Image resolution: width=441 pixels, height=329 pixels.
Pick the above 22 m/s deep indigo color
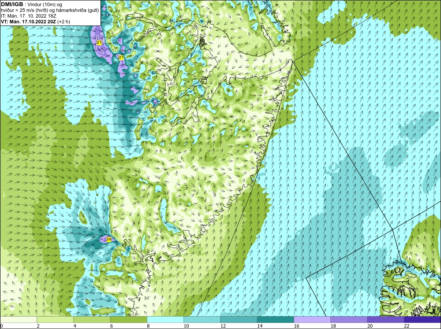pos(422,319)
